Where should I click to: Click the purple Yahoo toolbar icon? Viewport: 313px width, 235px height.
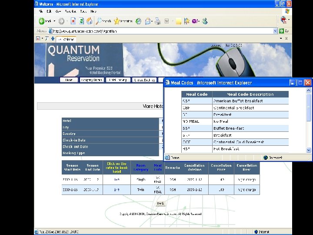(x=195, y=21)
